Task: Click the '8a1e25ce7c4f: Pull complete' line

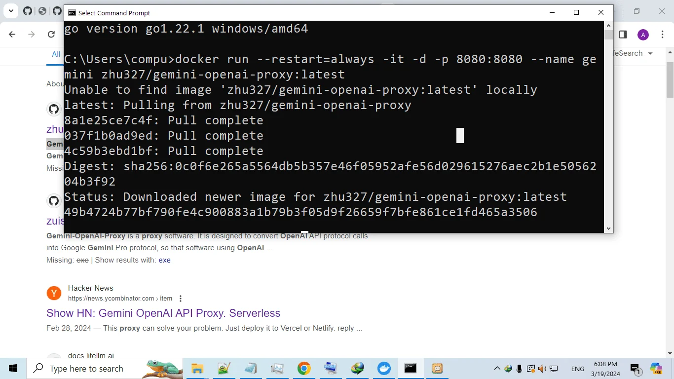Action: [x=164, y=120]
